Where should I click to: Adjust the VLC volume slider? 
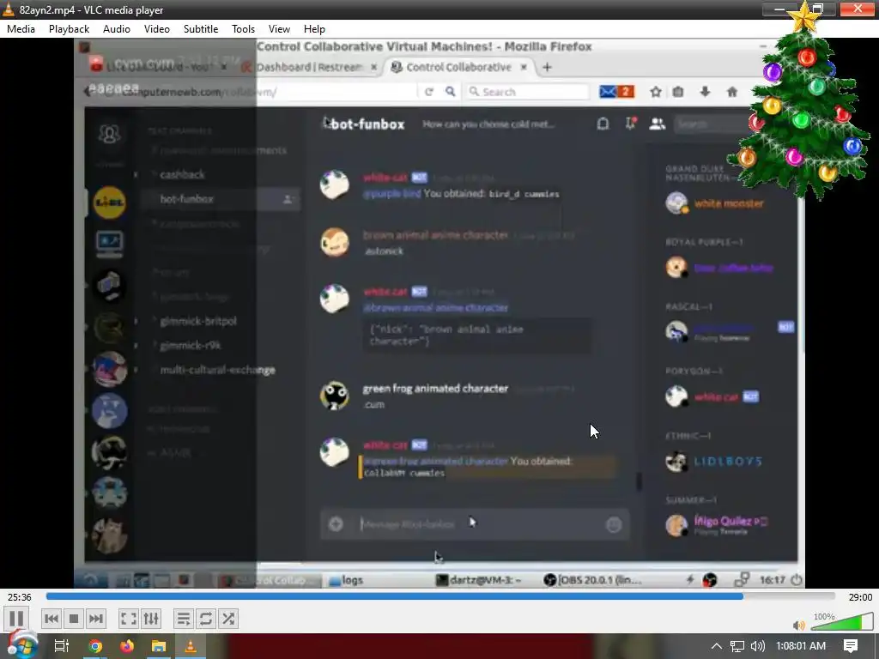842,621
